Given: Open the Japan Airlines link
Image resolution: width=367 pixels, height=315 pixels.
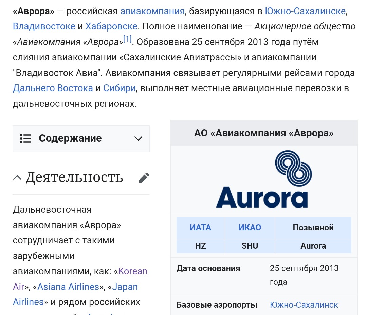Looking at the screenshot, I should pyautogui.click(x=75, y=294).
